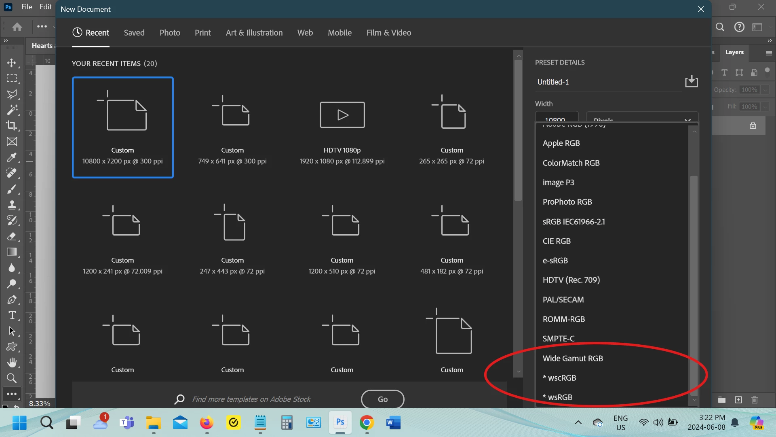Open the Art & Illustration tab
This screenshot has height=437, width=776.
[254, 33]
